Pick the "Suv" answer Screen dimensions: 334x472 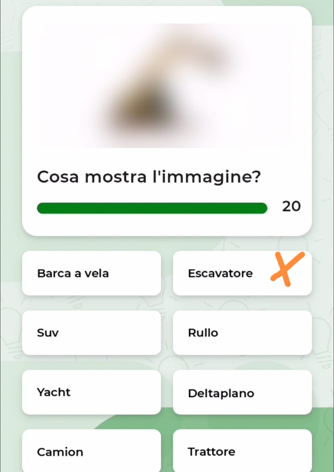[x=92, y=333]
